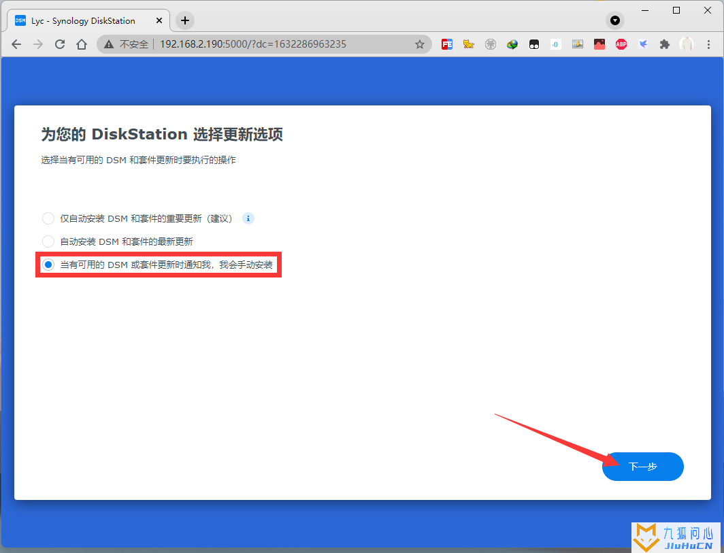Click the info icon beside 建议 option
Viewport: 724px width, 553px height.
point(248,218)
